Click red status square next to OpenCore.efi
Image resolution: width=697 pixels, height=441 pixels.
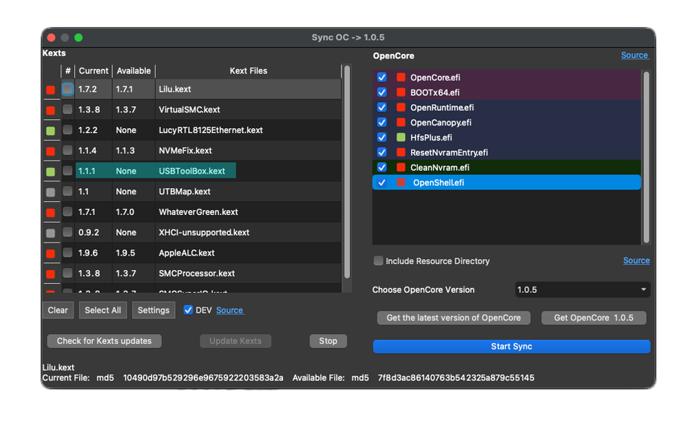tap(401, 77)
